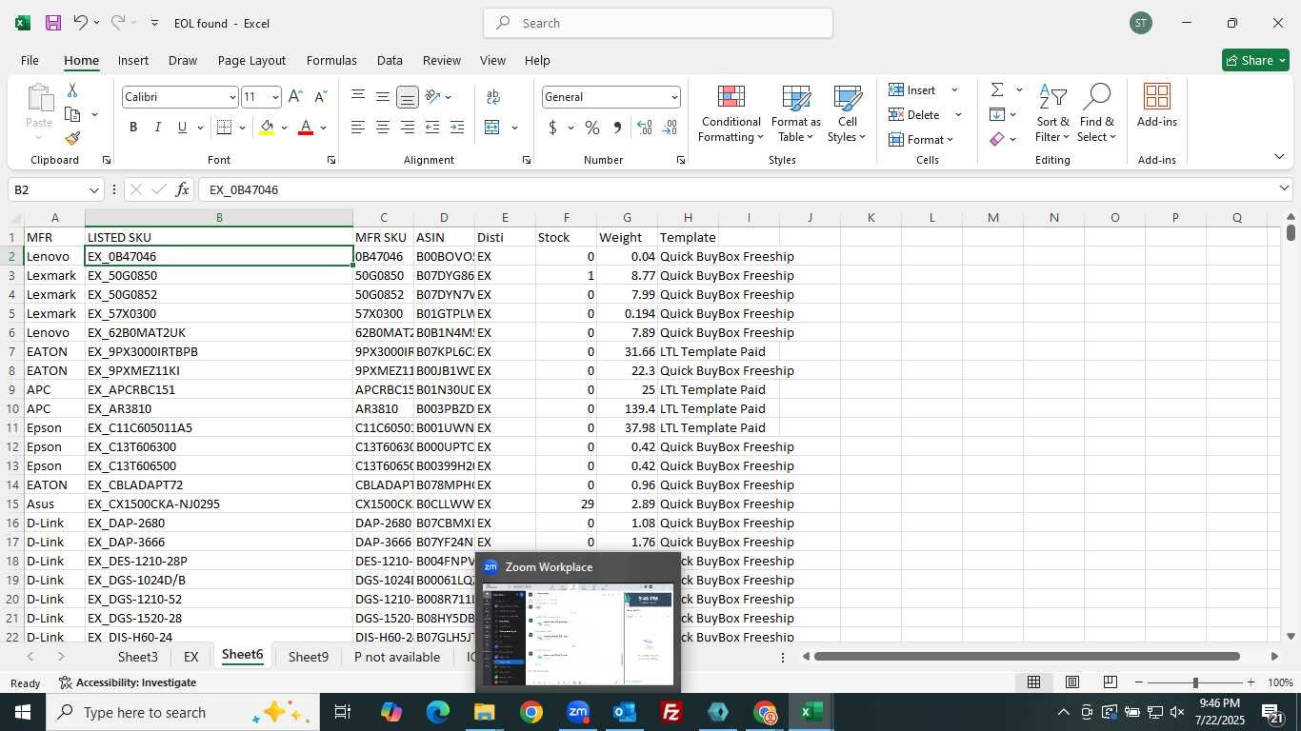
Task: Click the Undo arrow icon
Action: pos(81,23)
